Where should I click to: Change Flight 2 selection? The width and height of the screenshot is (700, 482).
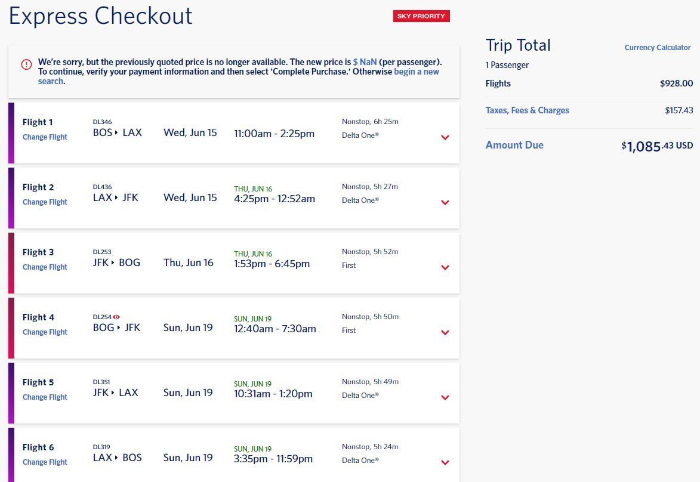pos(45,202)
